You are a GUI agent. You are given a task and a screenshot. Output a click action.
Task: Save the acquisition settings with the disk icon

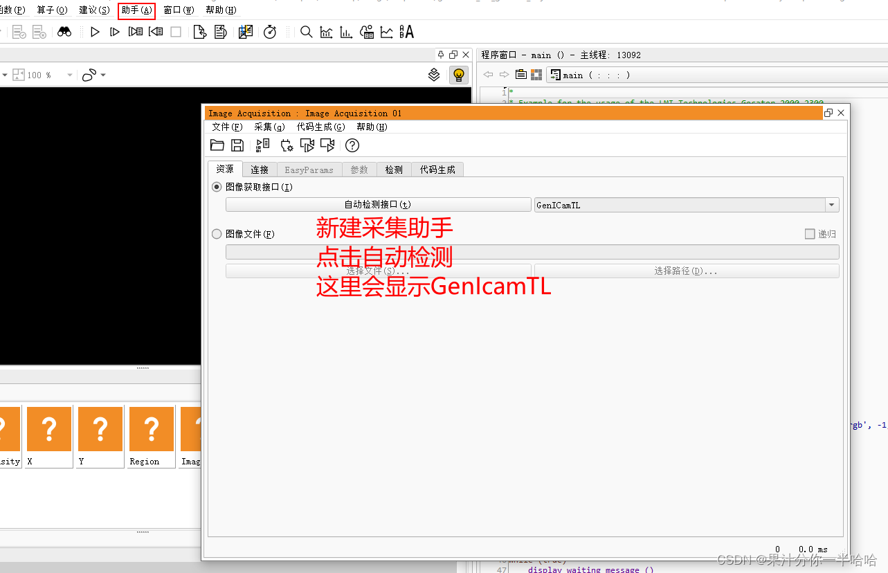point(237,145)
